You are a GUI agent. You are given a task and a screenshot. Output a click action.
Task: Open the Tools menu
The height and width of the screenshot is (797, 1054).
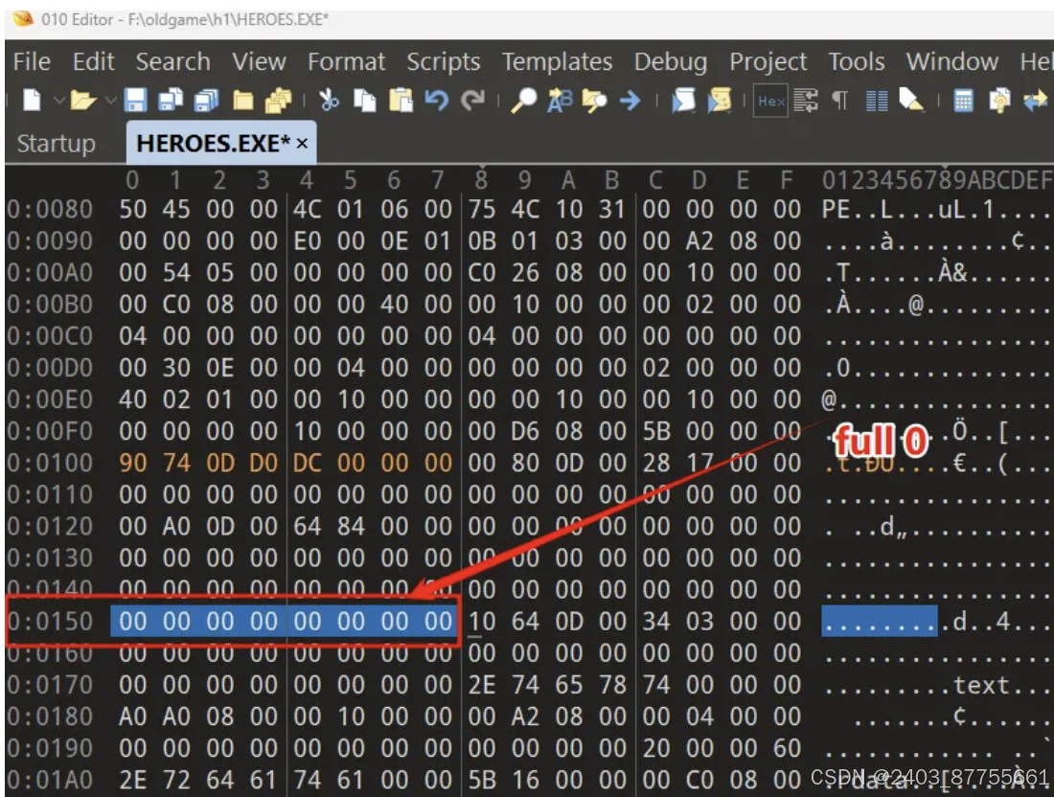pos(856,62)
